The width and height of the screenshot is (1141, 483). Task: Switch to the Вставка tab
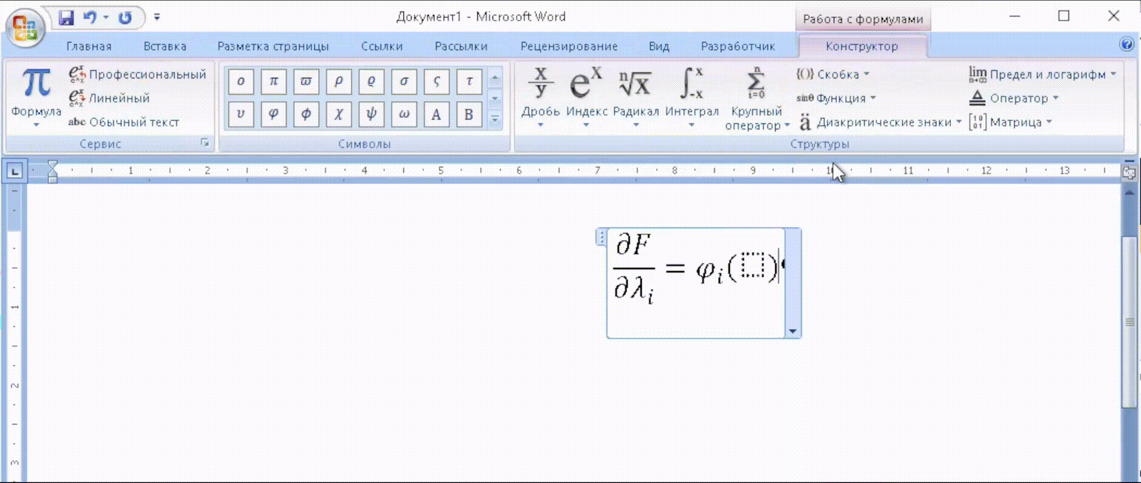click(x=165, y=47)
